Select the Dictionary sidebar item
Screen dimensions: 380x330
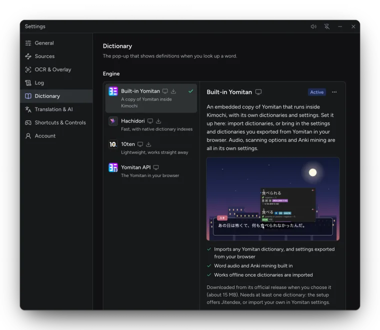pos(56,96)
